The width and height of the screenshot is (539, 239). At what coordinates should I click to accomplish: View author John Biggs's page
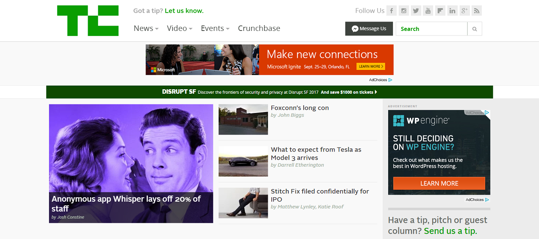coord(291,115)
